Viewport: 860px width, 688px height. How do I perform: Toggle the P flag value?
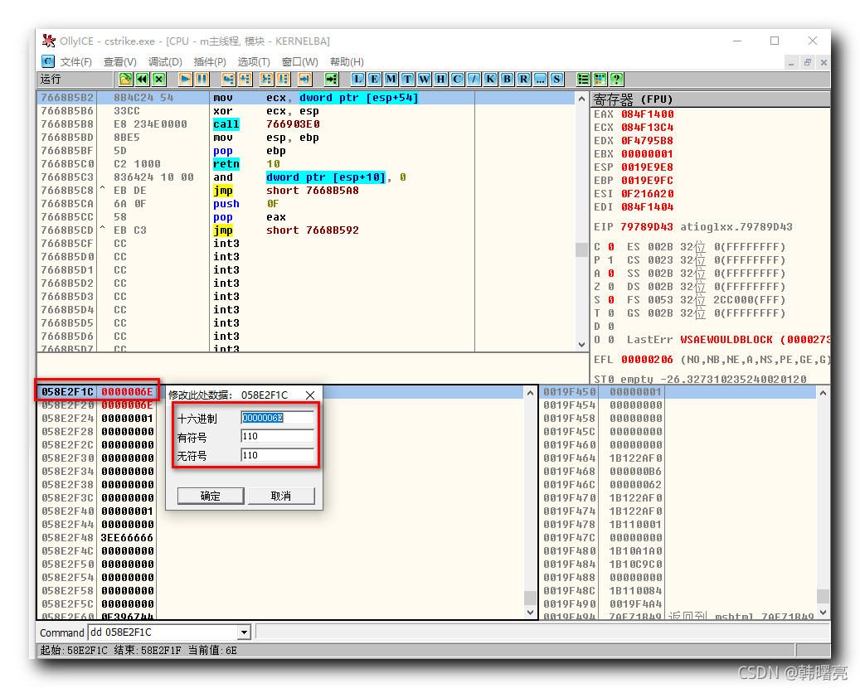click(x=611, y=259)
